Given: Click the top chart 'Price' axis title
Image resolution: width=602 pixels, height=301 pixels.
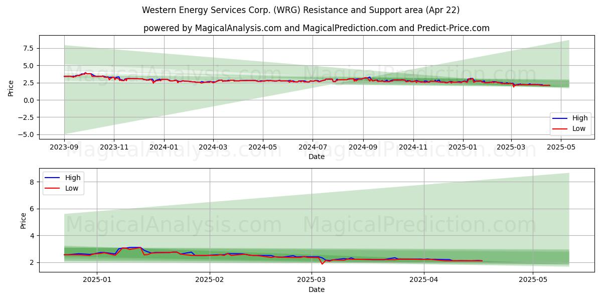Looking at the screenshot, I should (x=11, y=88).
